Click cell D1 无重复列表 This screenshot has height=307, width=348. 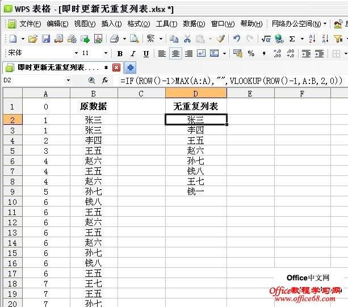(x=196, y=106)
